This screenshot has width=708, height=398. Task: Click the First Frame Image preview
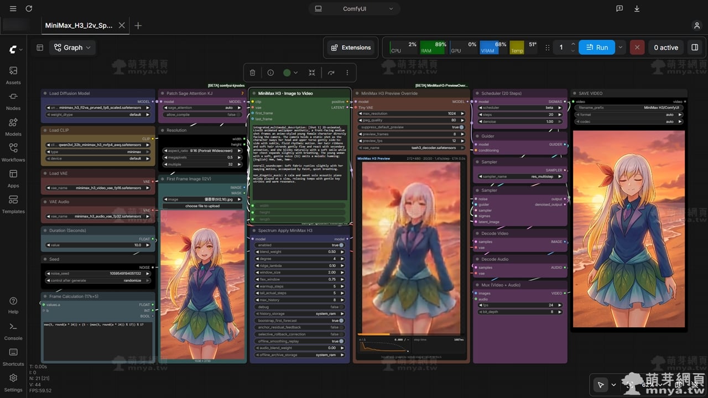pos(202,284)
